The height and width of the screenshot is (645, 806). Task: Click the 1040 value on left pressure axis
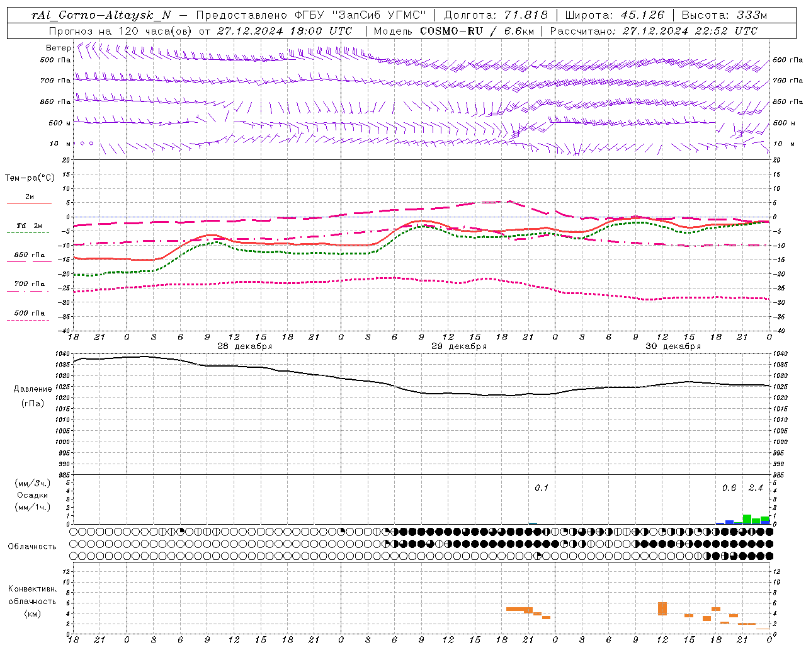tap(62, 353)
